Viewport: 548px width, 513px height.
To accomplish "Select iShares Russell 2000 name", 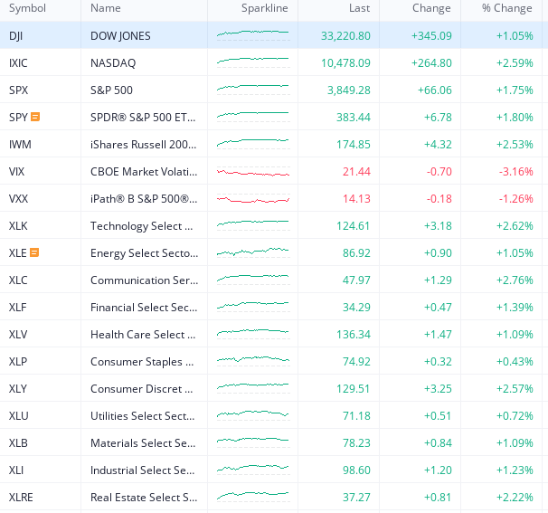I will [x=143, y=144].
